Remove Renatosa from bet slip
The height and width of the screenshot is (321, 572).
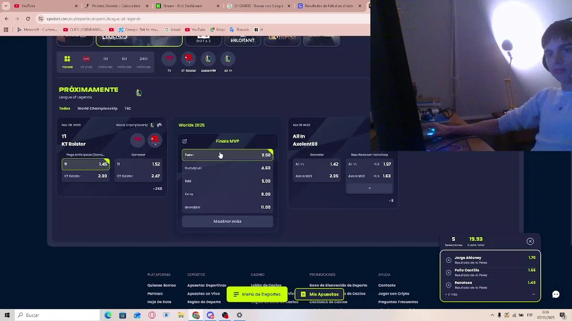tap(449, 285)
